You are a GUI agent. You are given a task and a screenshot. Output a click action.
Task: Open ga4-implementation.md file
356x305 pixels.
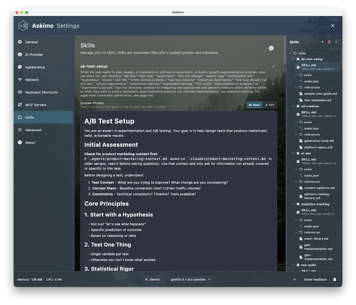(316, 247)
